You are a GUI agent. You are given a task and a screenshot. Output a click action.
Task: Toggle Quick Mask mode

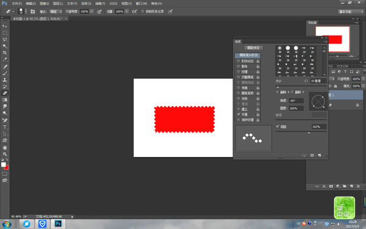(x=5, y=174)
